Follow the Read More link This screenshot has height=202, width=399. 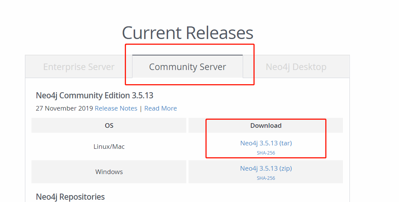(x=161, y=108)
